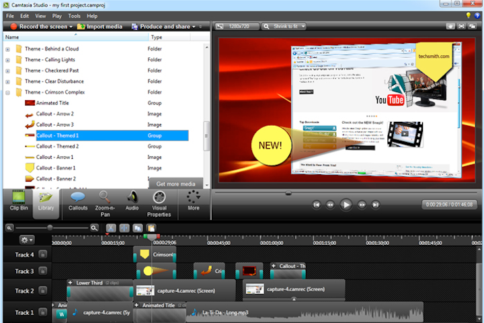484x323 pixels.
Task: Open the timeline settings gear menu
Action: (x=26, y=240)
